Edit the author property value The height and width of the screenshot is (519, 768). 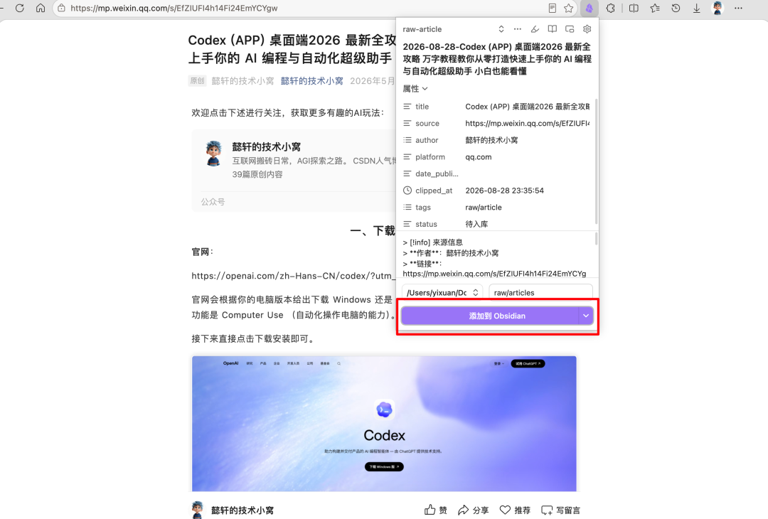click(x=528, y=140)
